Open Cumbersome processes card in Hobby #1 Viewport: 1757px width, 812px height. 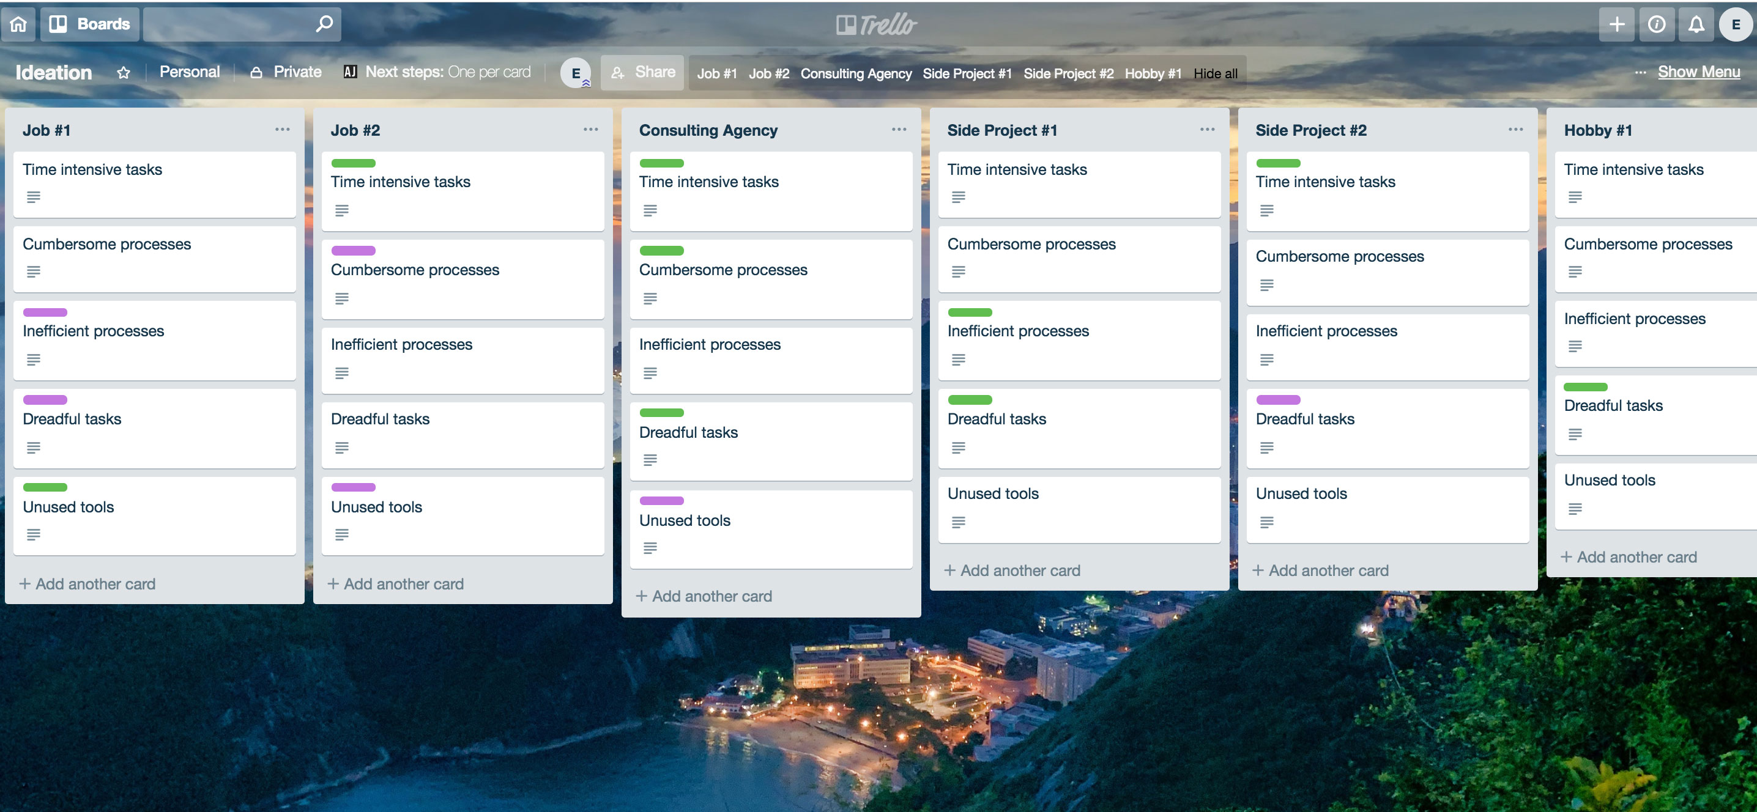click(x=1656, y=259)
